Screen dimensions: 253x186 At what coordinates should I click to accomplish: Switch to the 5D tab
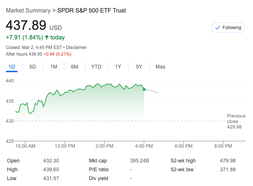[33, 67]
